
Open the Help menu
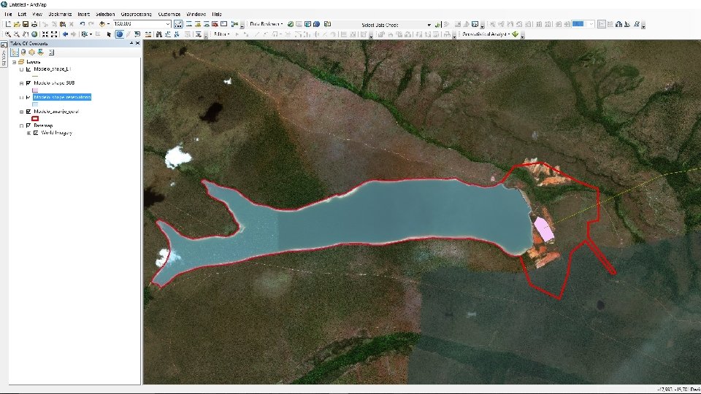(217, 15)
